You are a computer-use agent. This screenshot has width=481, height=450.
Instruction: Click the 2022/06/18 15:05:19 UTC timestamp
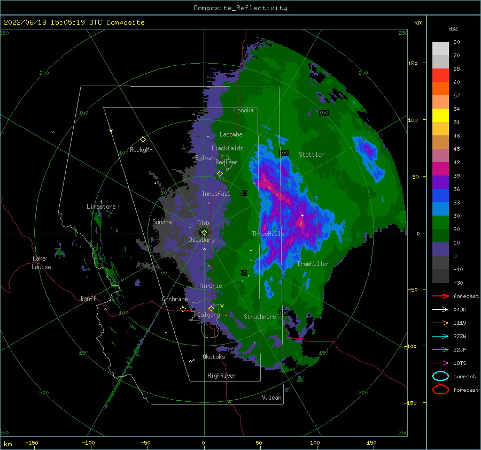point(74,22)
